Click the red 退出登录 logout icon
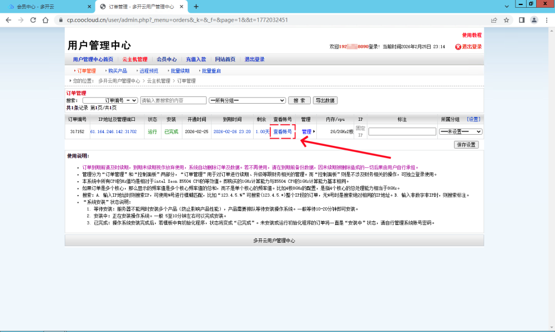This screenshot has width=555, height=332. (x=458, y=47)
